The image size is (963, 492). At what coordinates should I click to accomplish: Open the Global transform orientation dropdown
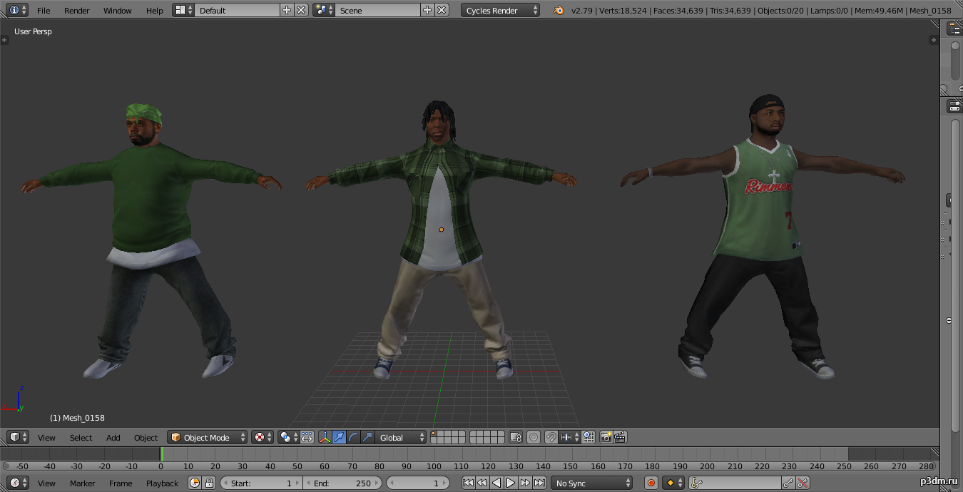(x=401, y=437)
